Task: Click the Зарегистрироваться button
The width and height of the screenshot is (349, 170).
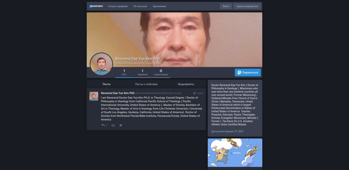Action: click(247, 6)
